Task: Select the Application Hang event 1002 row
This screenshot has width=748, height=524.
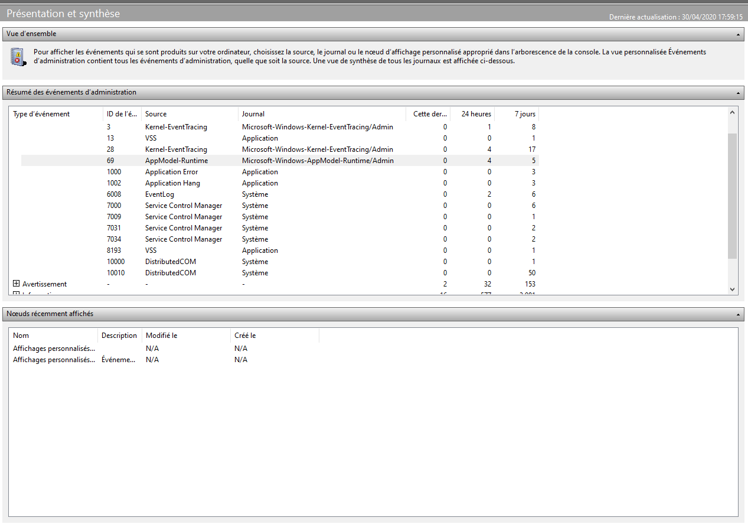Action: 280,183
